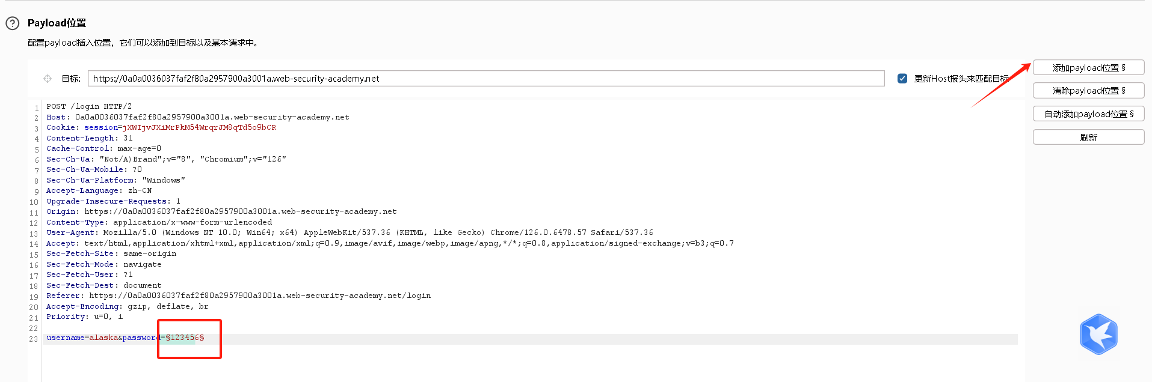1152x382 pixels.
Task: Click the Payload位置 heading
Action: pos(57,23)
